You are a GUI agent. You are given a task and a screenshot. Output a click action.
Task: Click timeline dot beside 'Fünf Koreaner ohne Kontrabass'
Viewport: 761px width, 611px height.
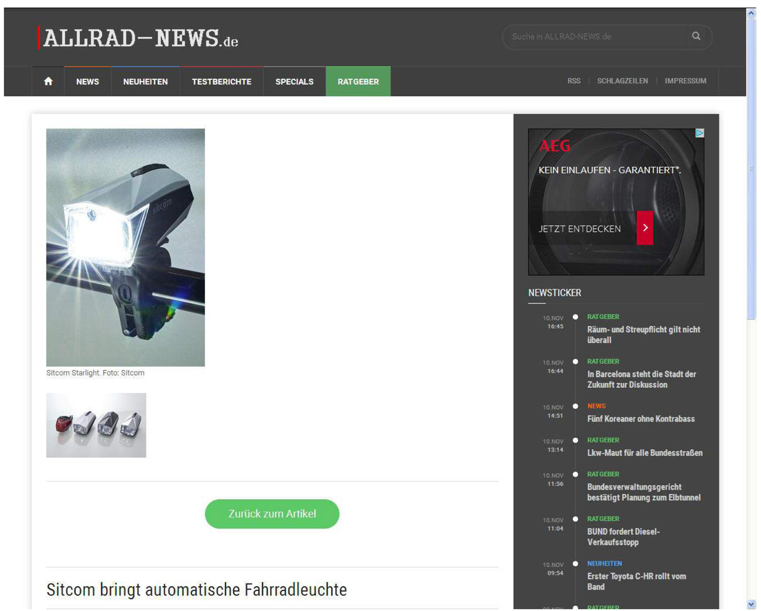(x=575, y=406)
